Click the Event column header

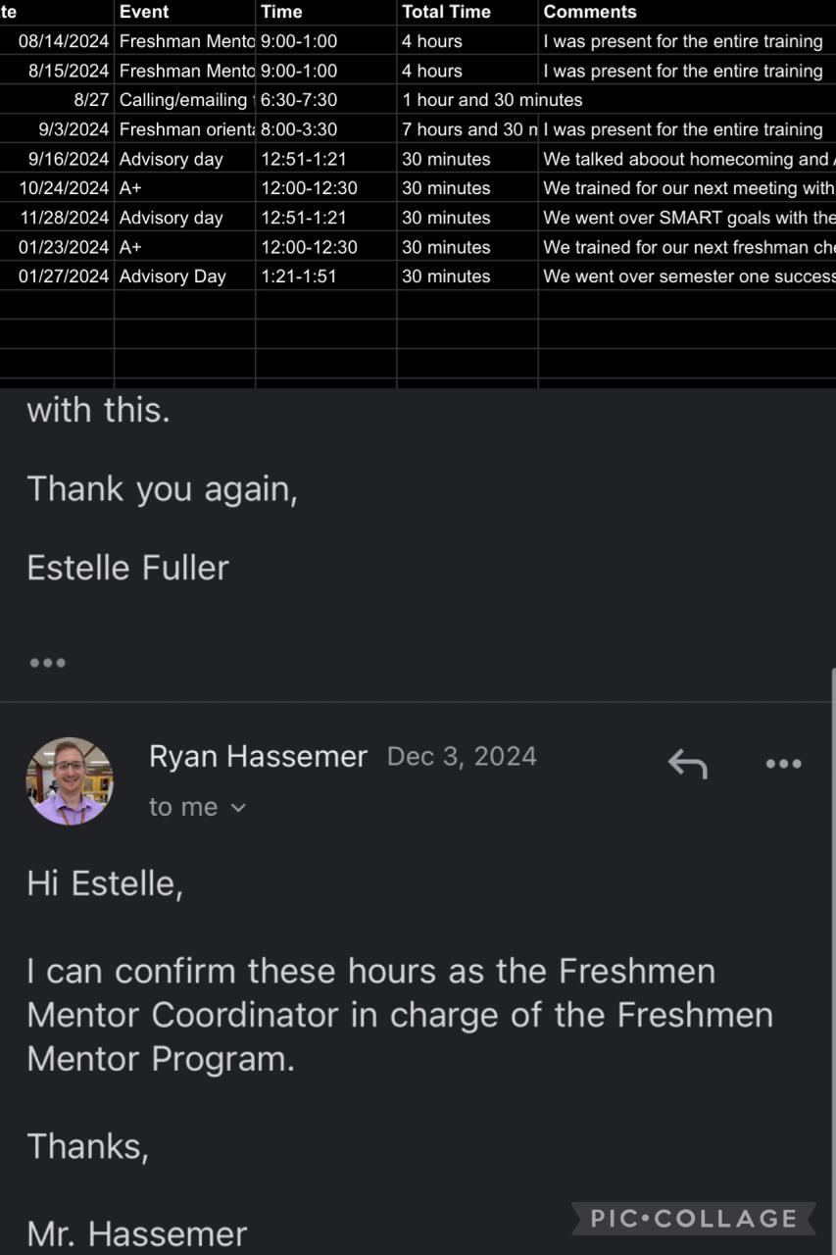point(144,12)
